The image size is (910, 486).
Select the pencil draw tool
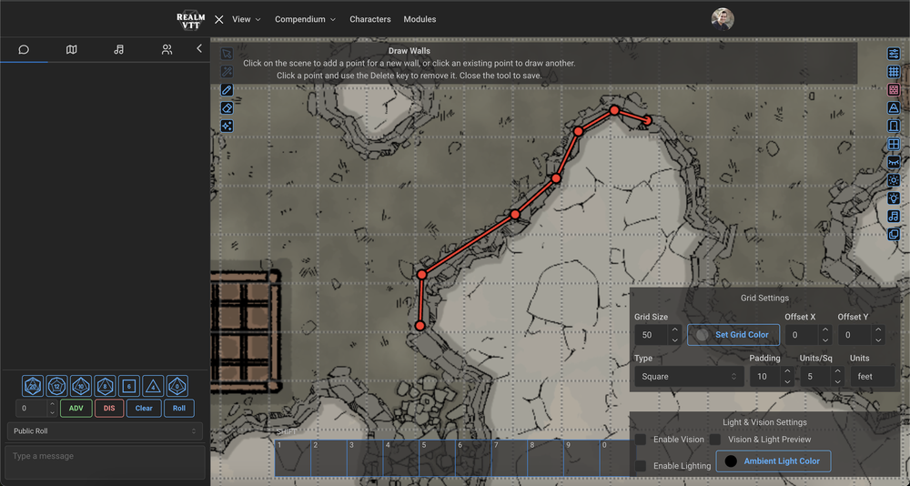coord(227,90)
